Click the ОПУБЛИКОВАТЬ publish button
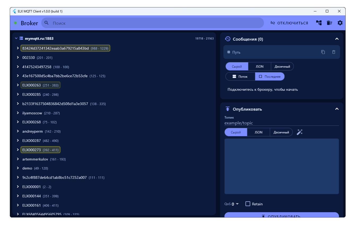This screenshot has width=352, height=226. point(282,215)
